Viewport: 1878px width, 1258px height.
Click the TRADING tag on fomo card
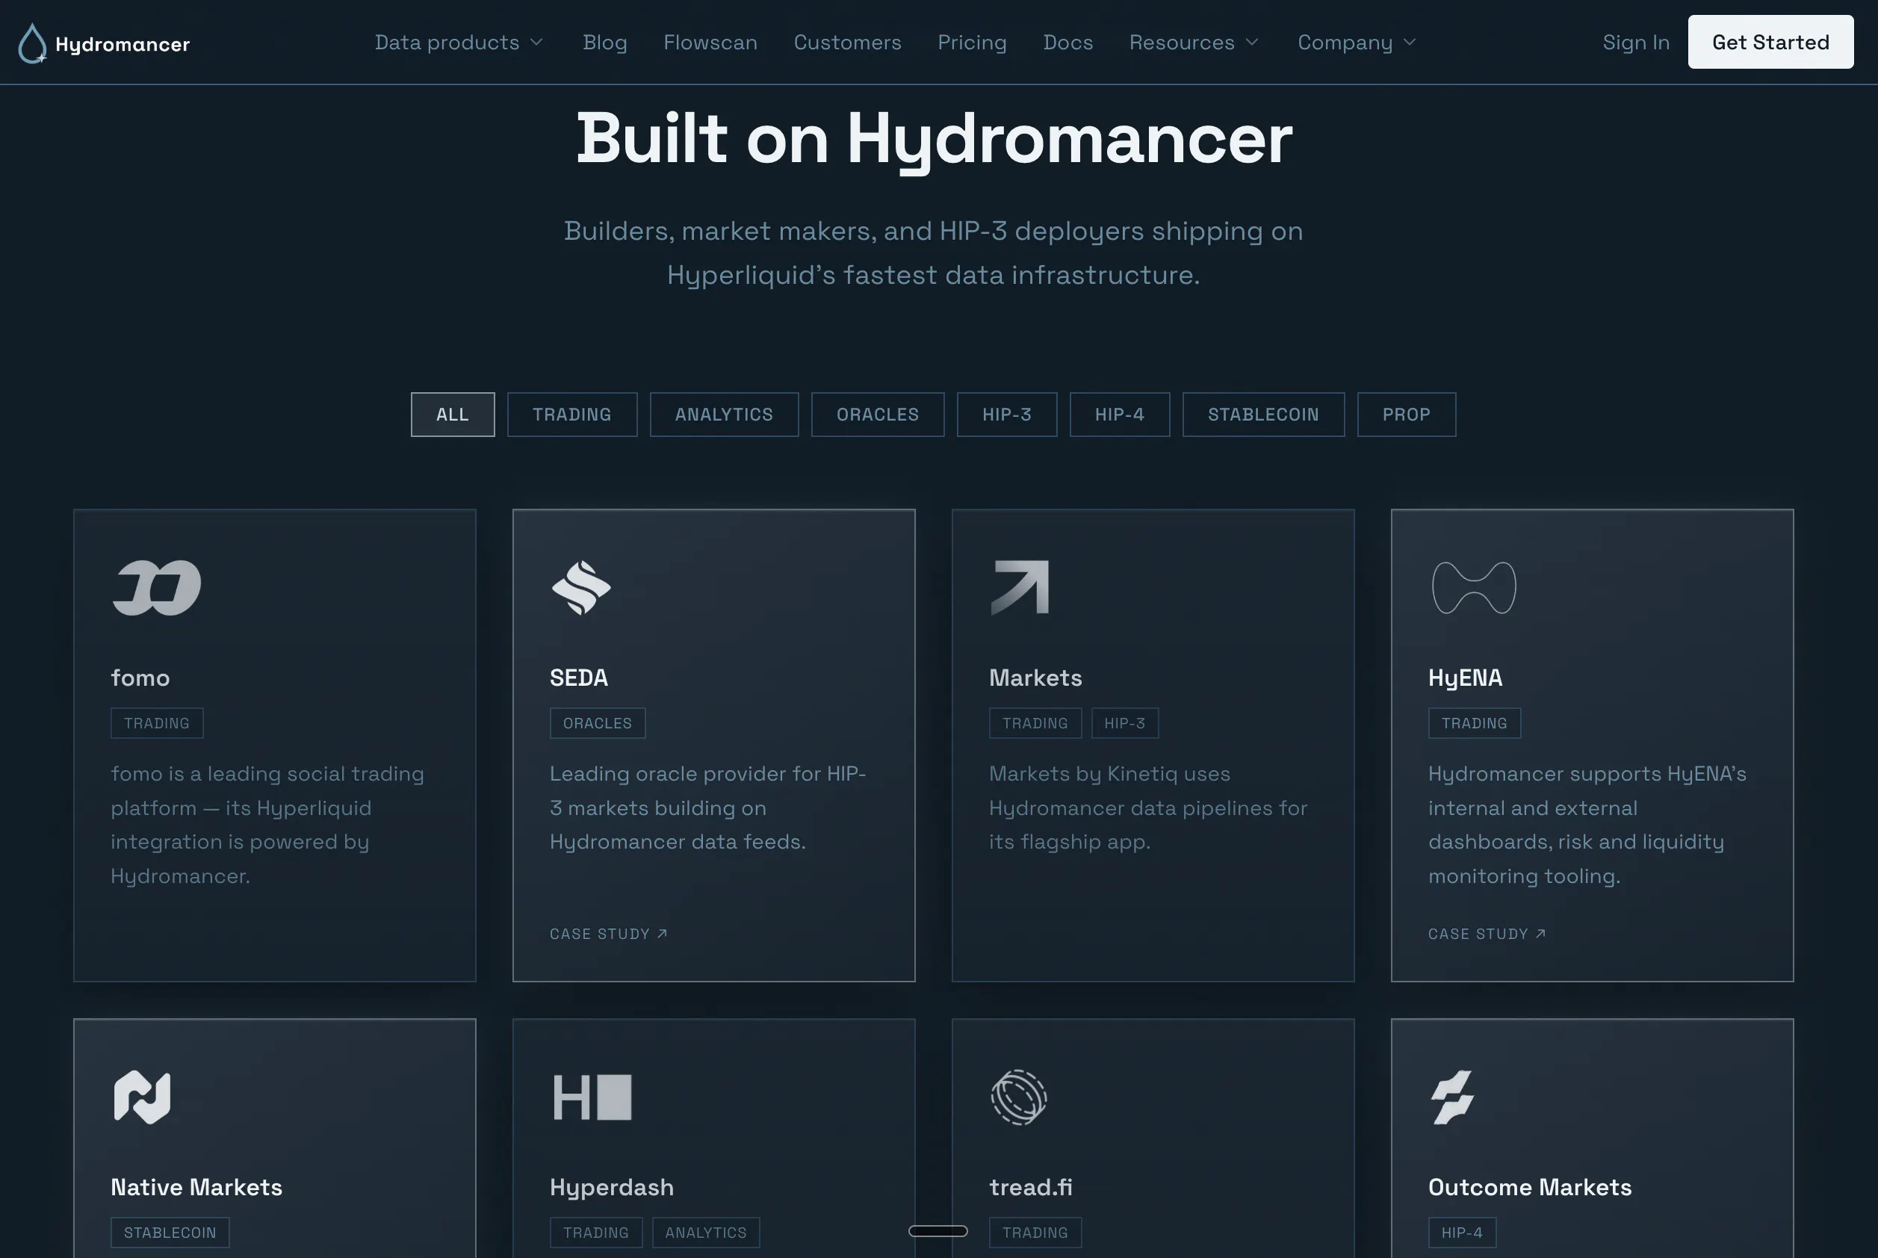[x=156, y=723]
